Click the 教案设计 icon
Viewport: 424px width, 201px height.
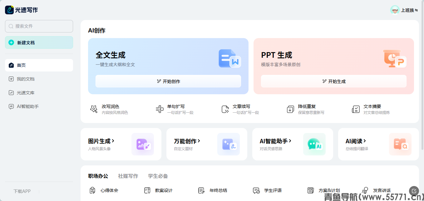tap(147, 190)
